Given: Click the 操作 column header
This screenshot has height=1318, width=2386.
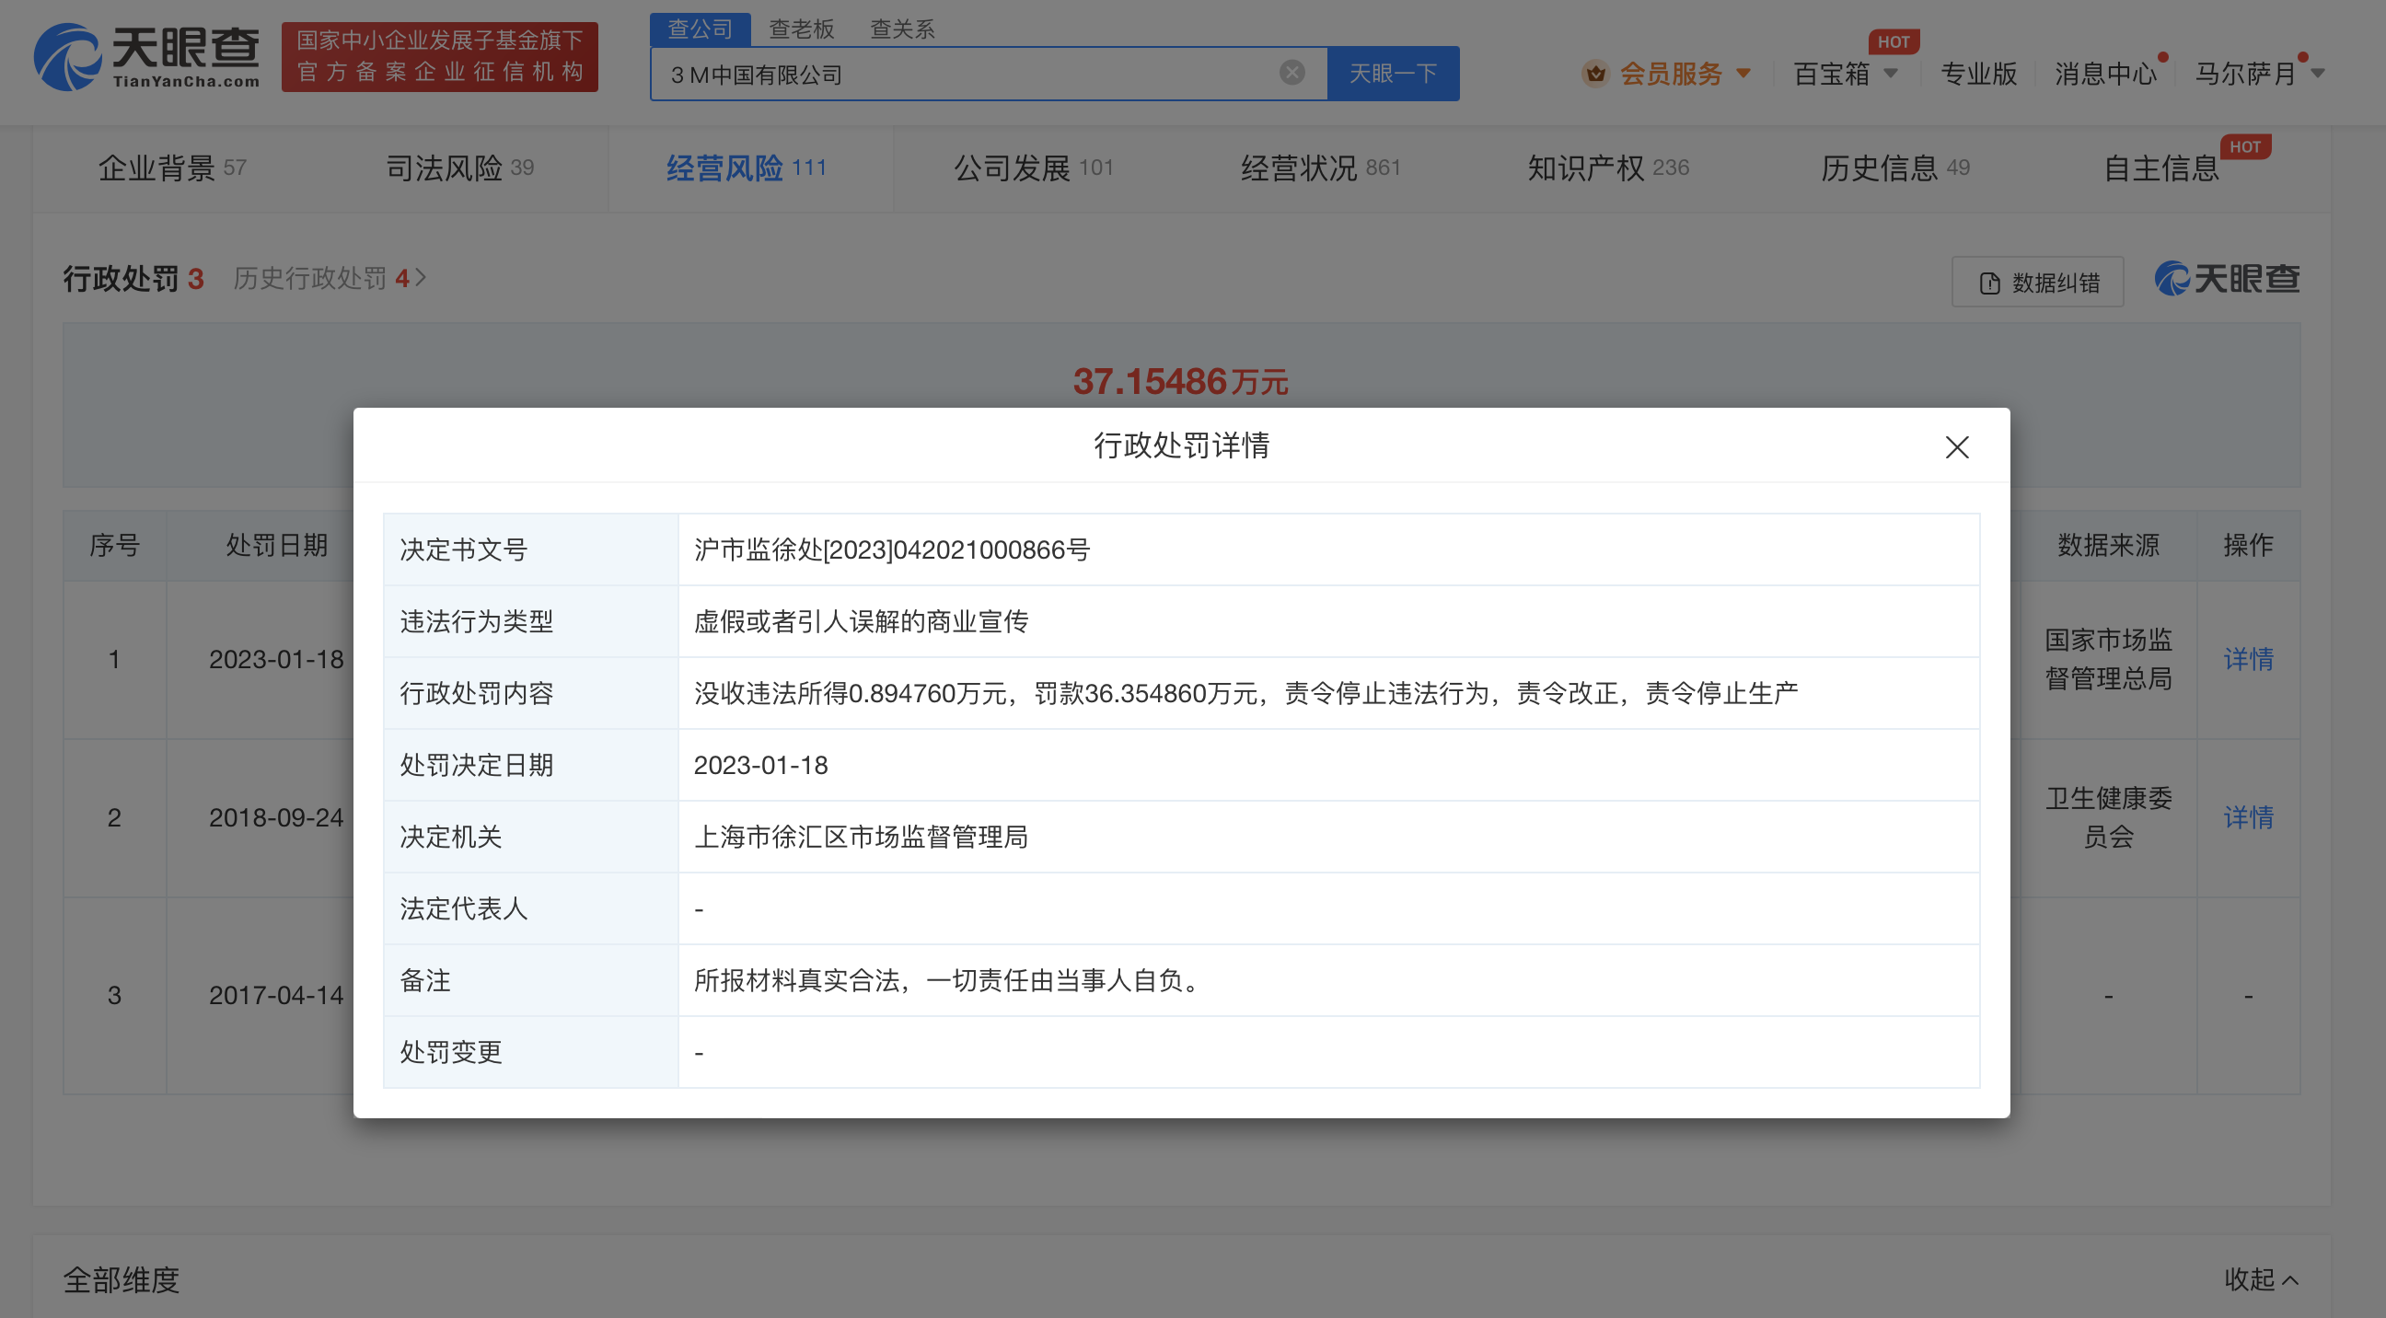Looking at the screenshot, I should tap(2249, 545).
